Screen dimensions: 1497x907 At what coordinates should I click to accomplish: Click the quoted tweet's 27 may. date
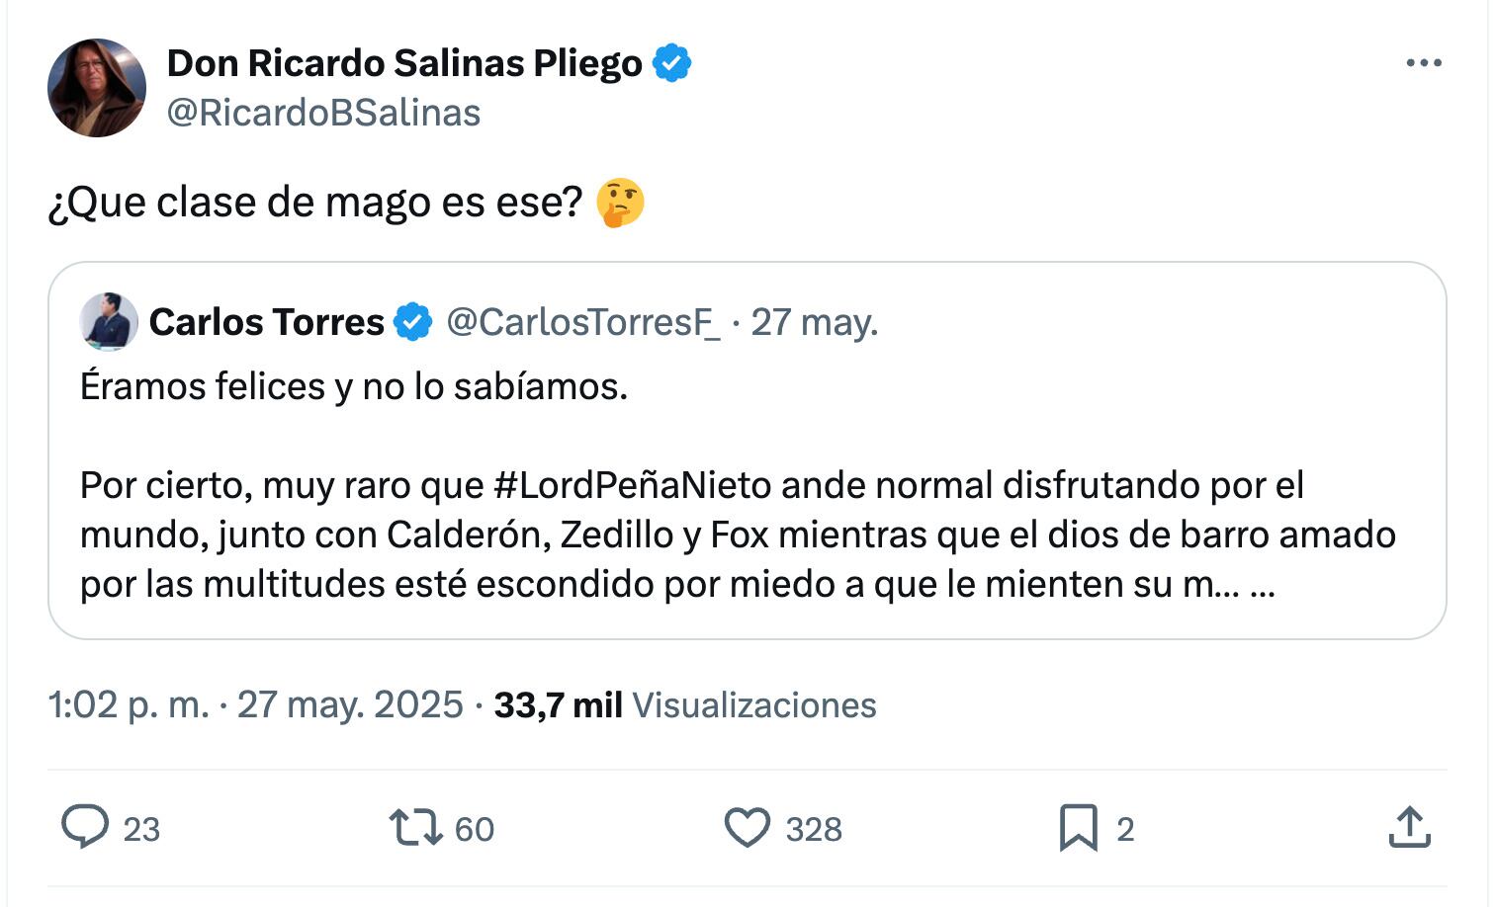[x=814, y=322]
